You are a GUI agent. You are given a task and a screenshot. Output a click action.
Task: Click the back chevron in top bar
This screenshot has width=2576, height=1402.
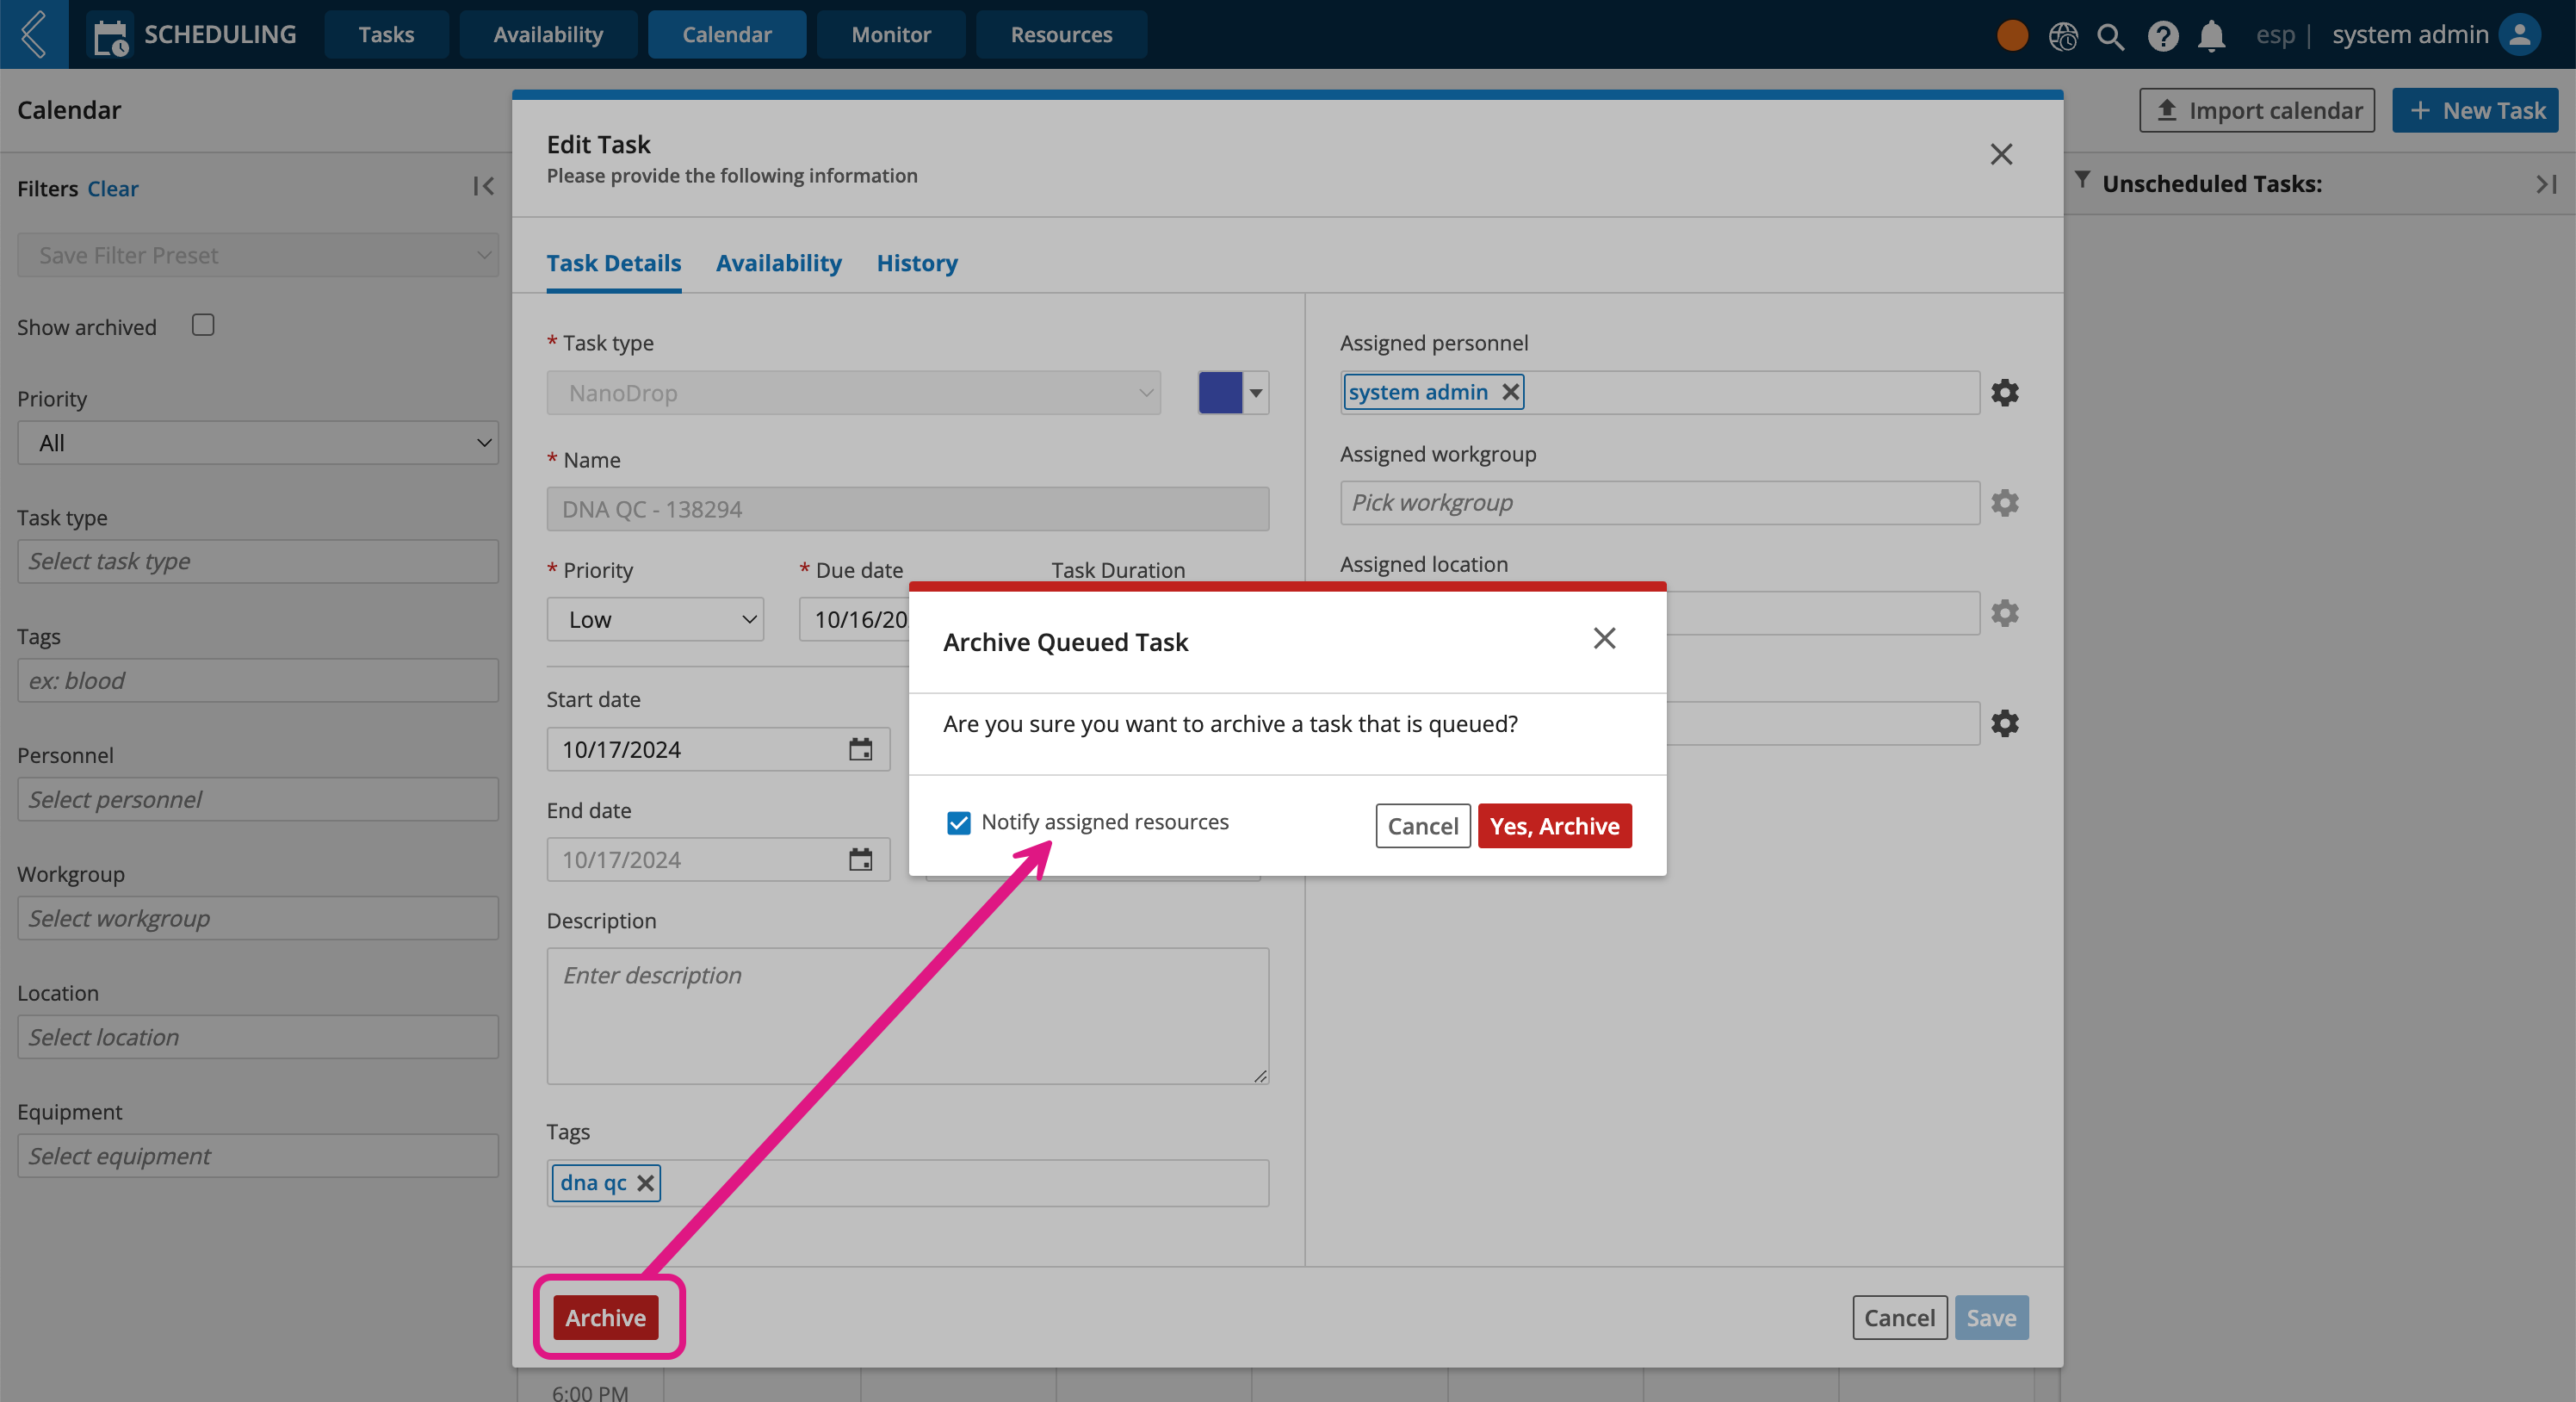click(33, 34)
